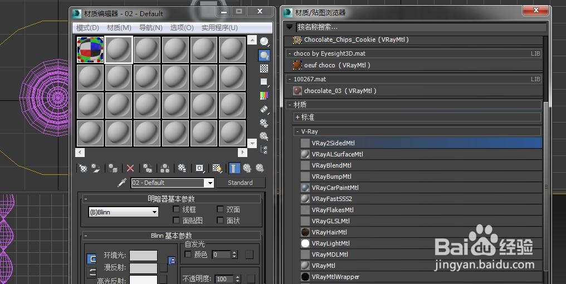This screenshot has height=284, width=566.
Task: Pick material from object with eyedropper
Action: pos(122,183)
